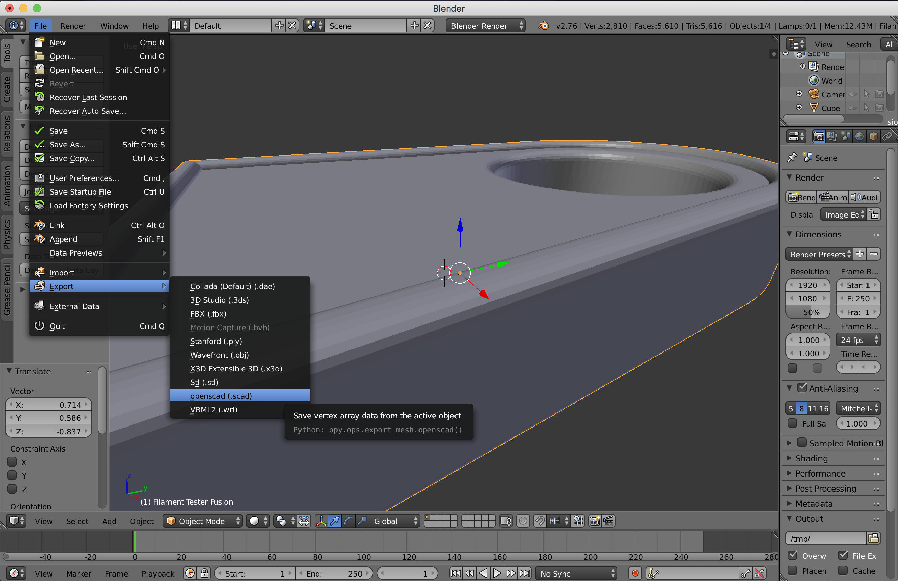
Task: Expand the Camera node in outliner
Action: tap(799, 94)
